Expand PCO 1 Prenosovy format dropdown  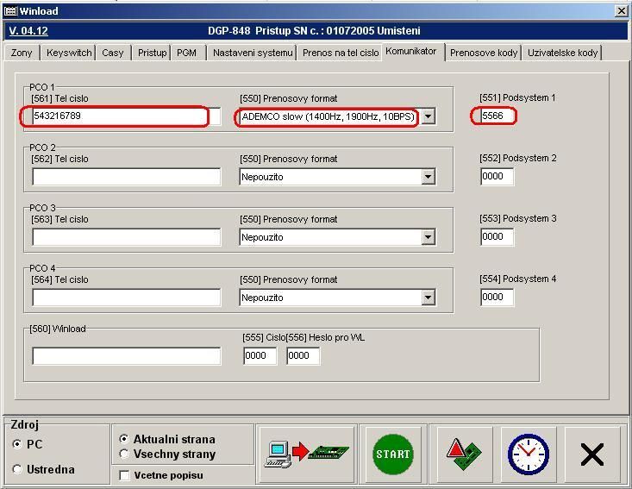point(428,116)
